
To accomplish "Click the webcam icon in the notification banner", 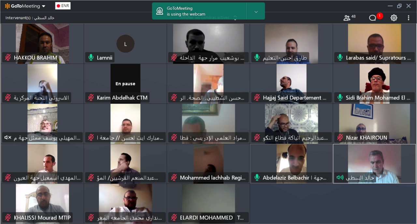I will pos(160,11).
